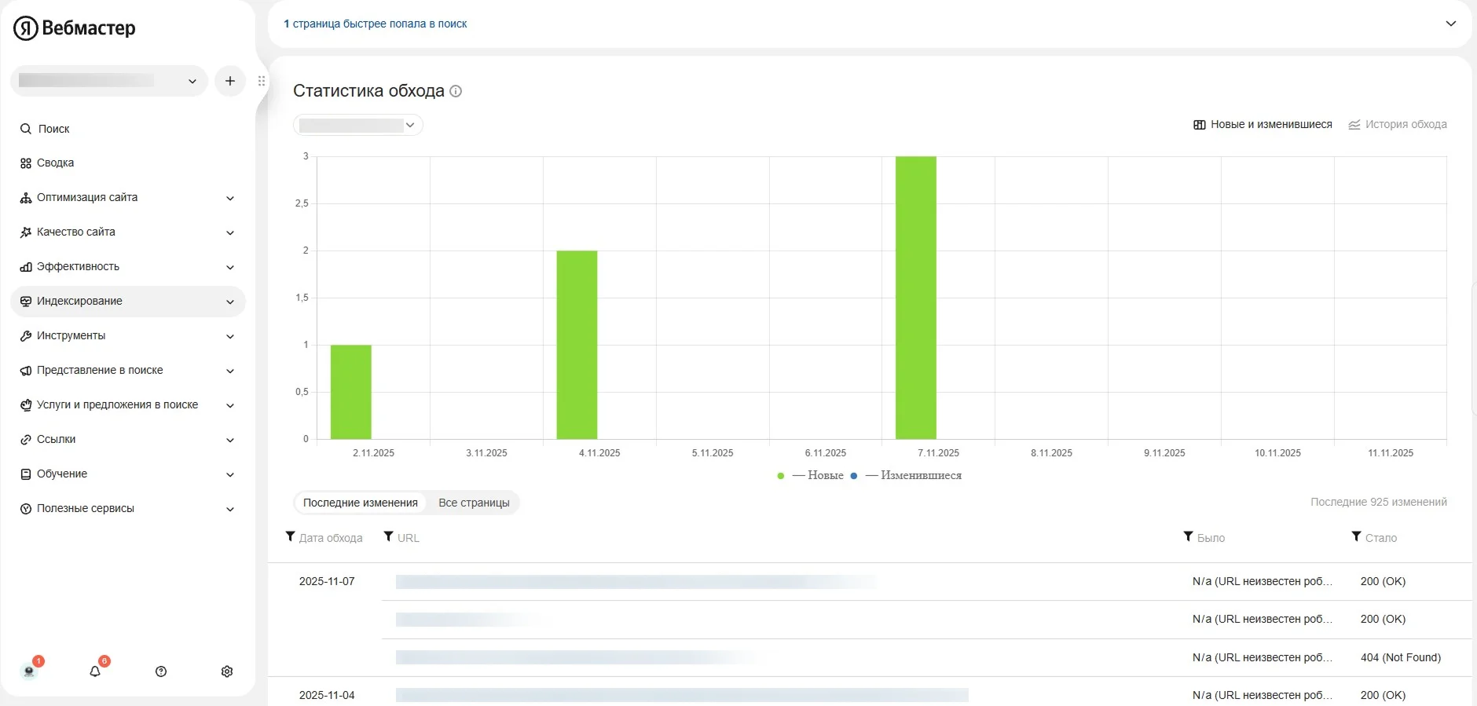Select Новые и изменившиеся view button
Screen dimensions: 1477x706
coord(1263,125)
